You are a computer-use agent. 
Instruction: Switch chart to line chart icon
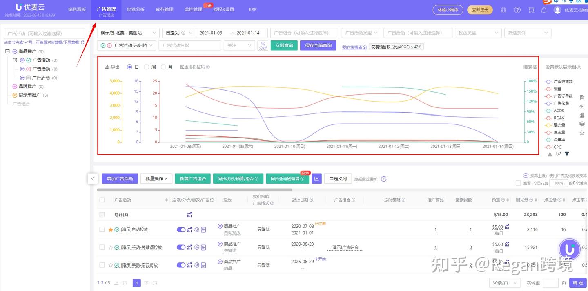point(582,106)
